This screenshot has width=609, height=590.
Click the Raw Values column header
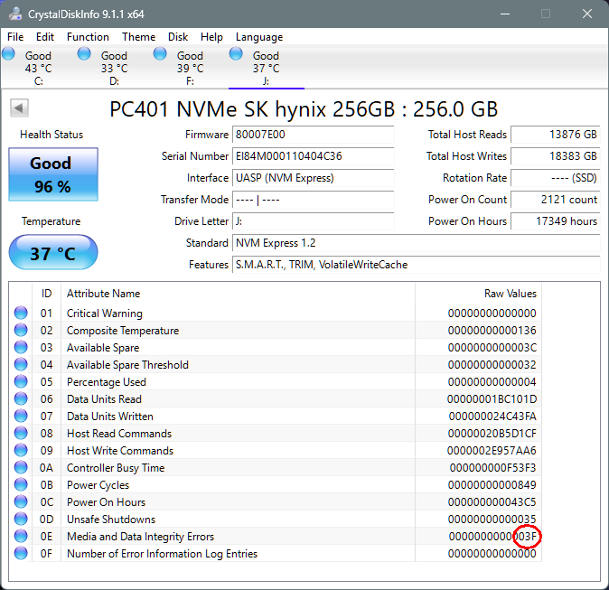coord(510,294)
